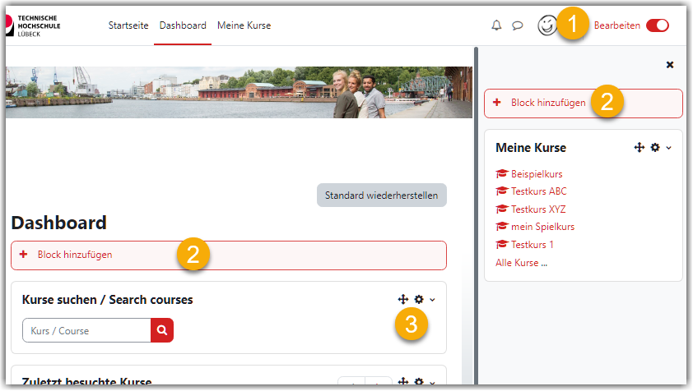Open the mein Spielkurs link
The image size is (693, 391).
pyautogui.click(x=542, y=227)
